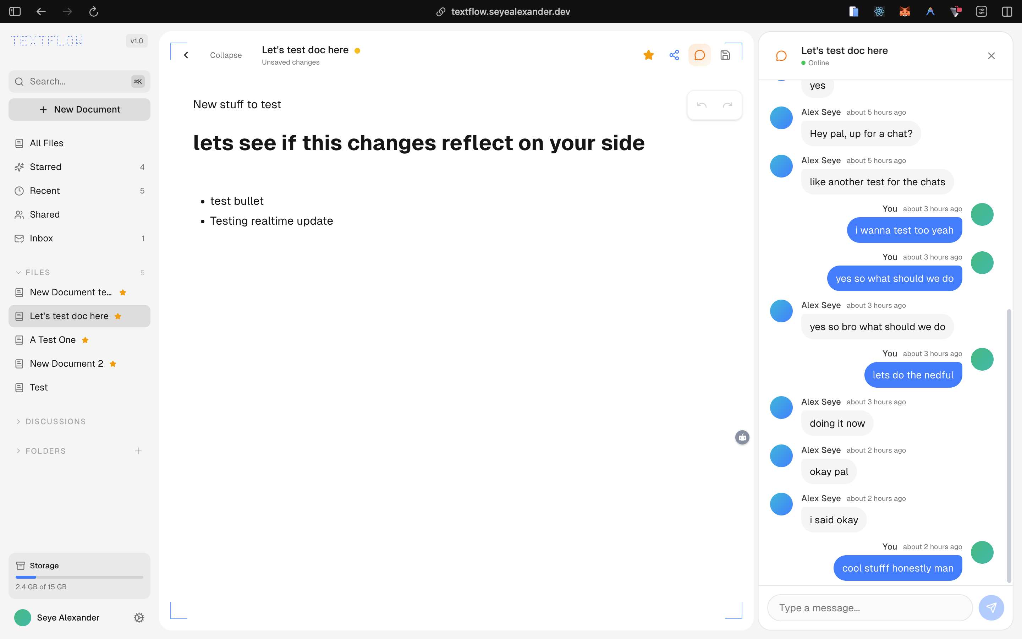Open the settings gear beside Seye Alexander
Image resolution: width=1022 pixels, height=639 pixels.
[x=139, y=617]
